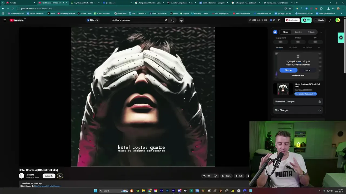The image size is (346, 194).
Task: Switch to the Play Chess Online browser tab
Action: pyautogui.click(x=85, y=3)
